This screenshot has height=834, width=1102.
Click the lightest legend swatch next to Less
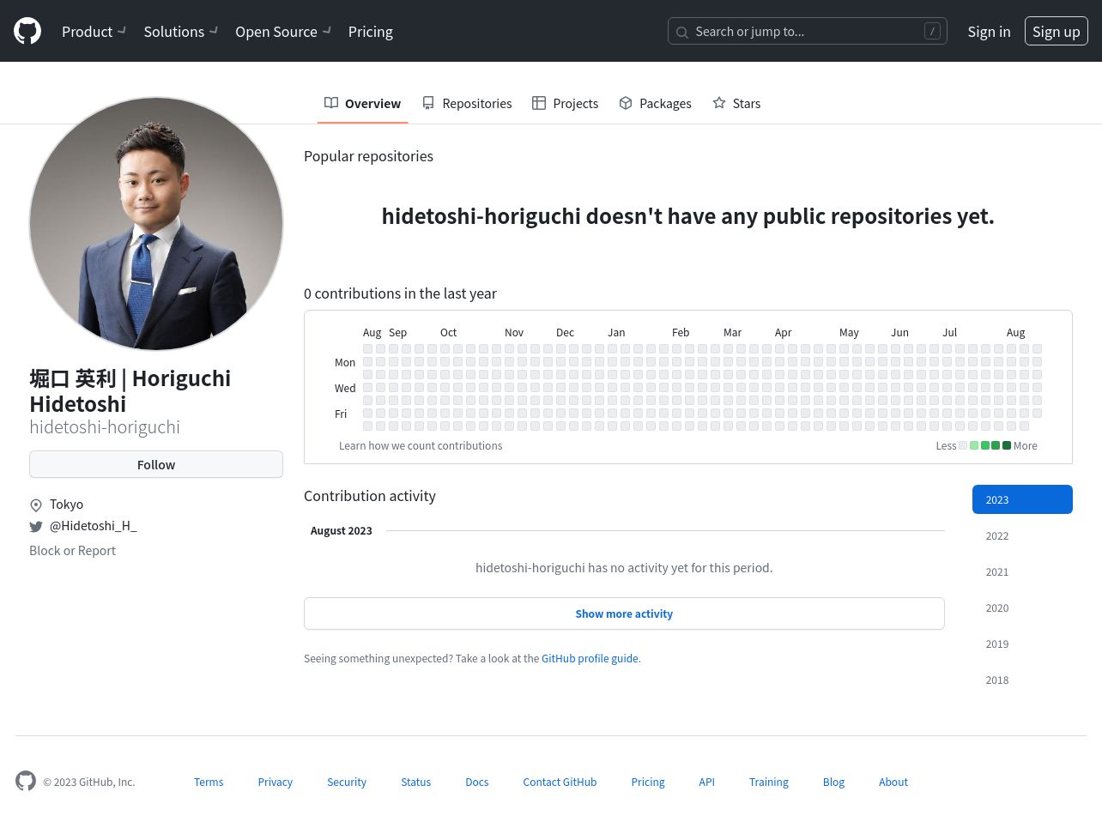click(963, 445)
